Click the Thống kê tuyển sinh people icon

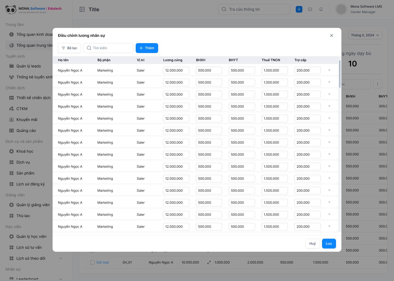click(x=11, y=77)
